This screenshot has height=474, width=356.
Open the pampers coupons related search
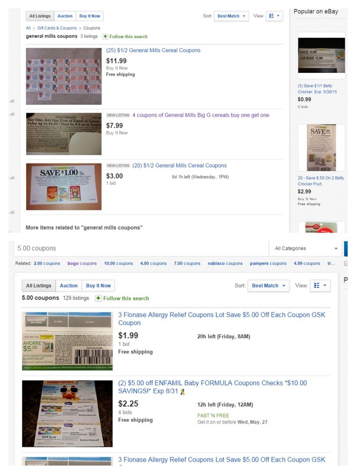click(x=268, y=263)
